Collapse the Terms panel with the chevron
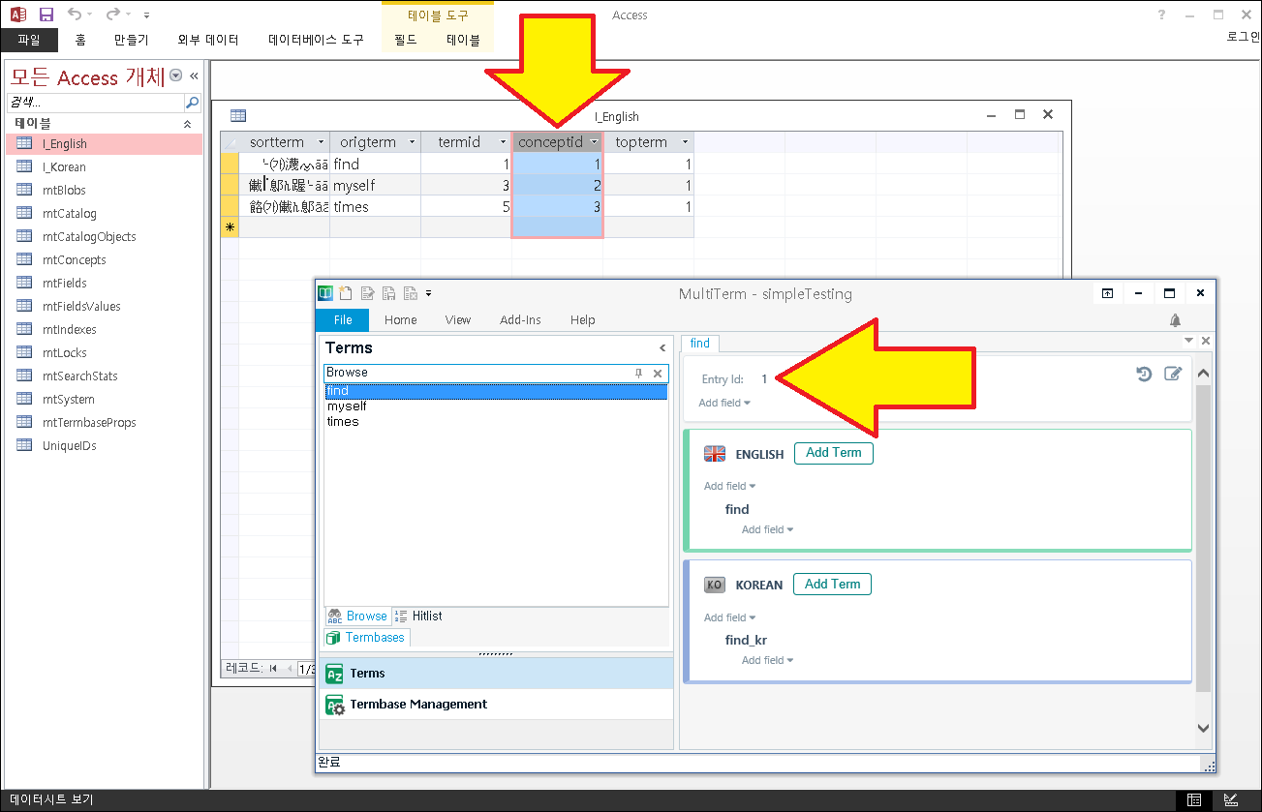The image size is (1262, 812). tap(662, 348)
